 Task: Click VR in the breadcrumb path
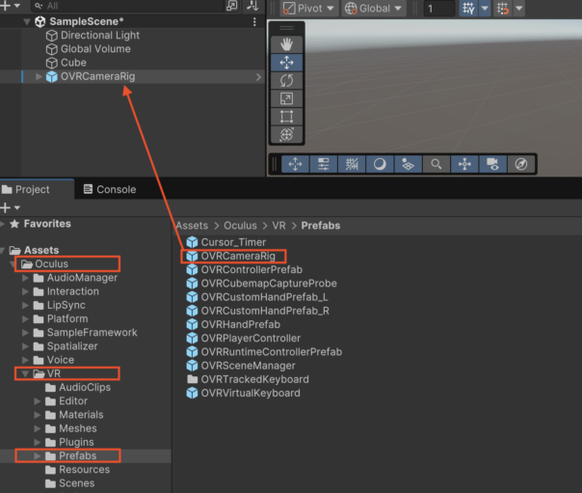point(278,226)
